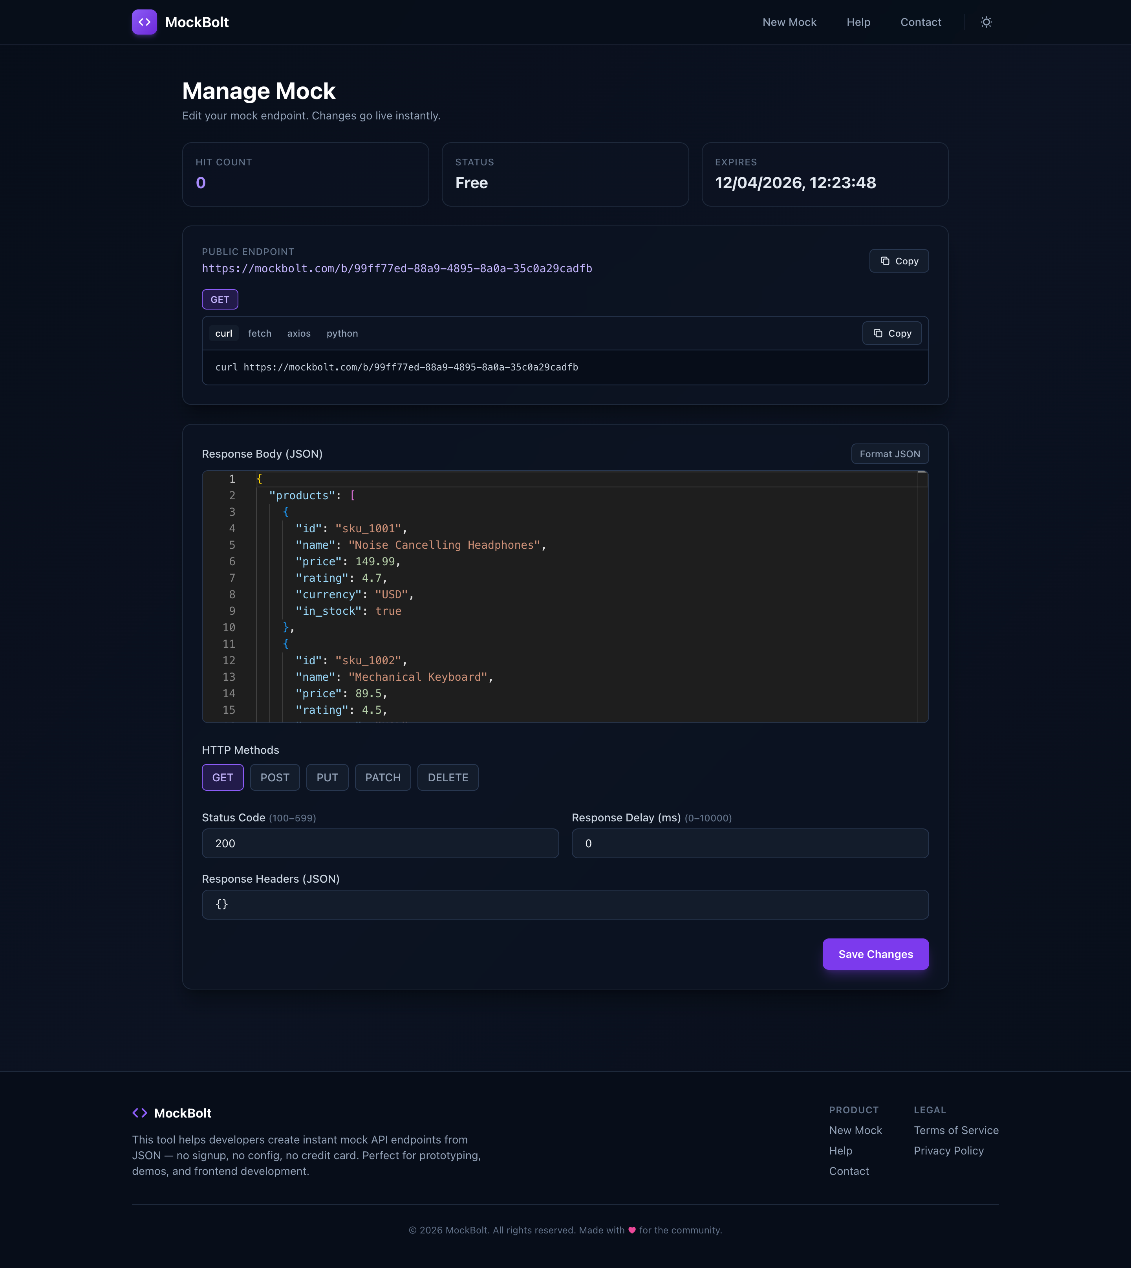1131x1268 pixels.
Task: Enable the DELETE HTTP method
Action: click(x=447, y=778)
